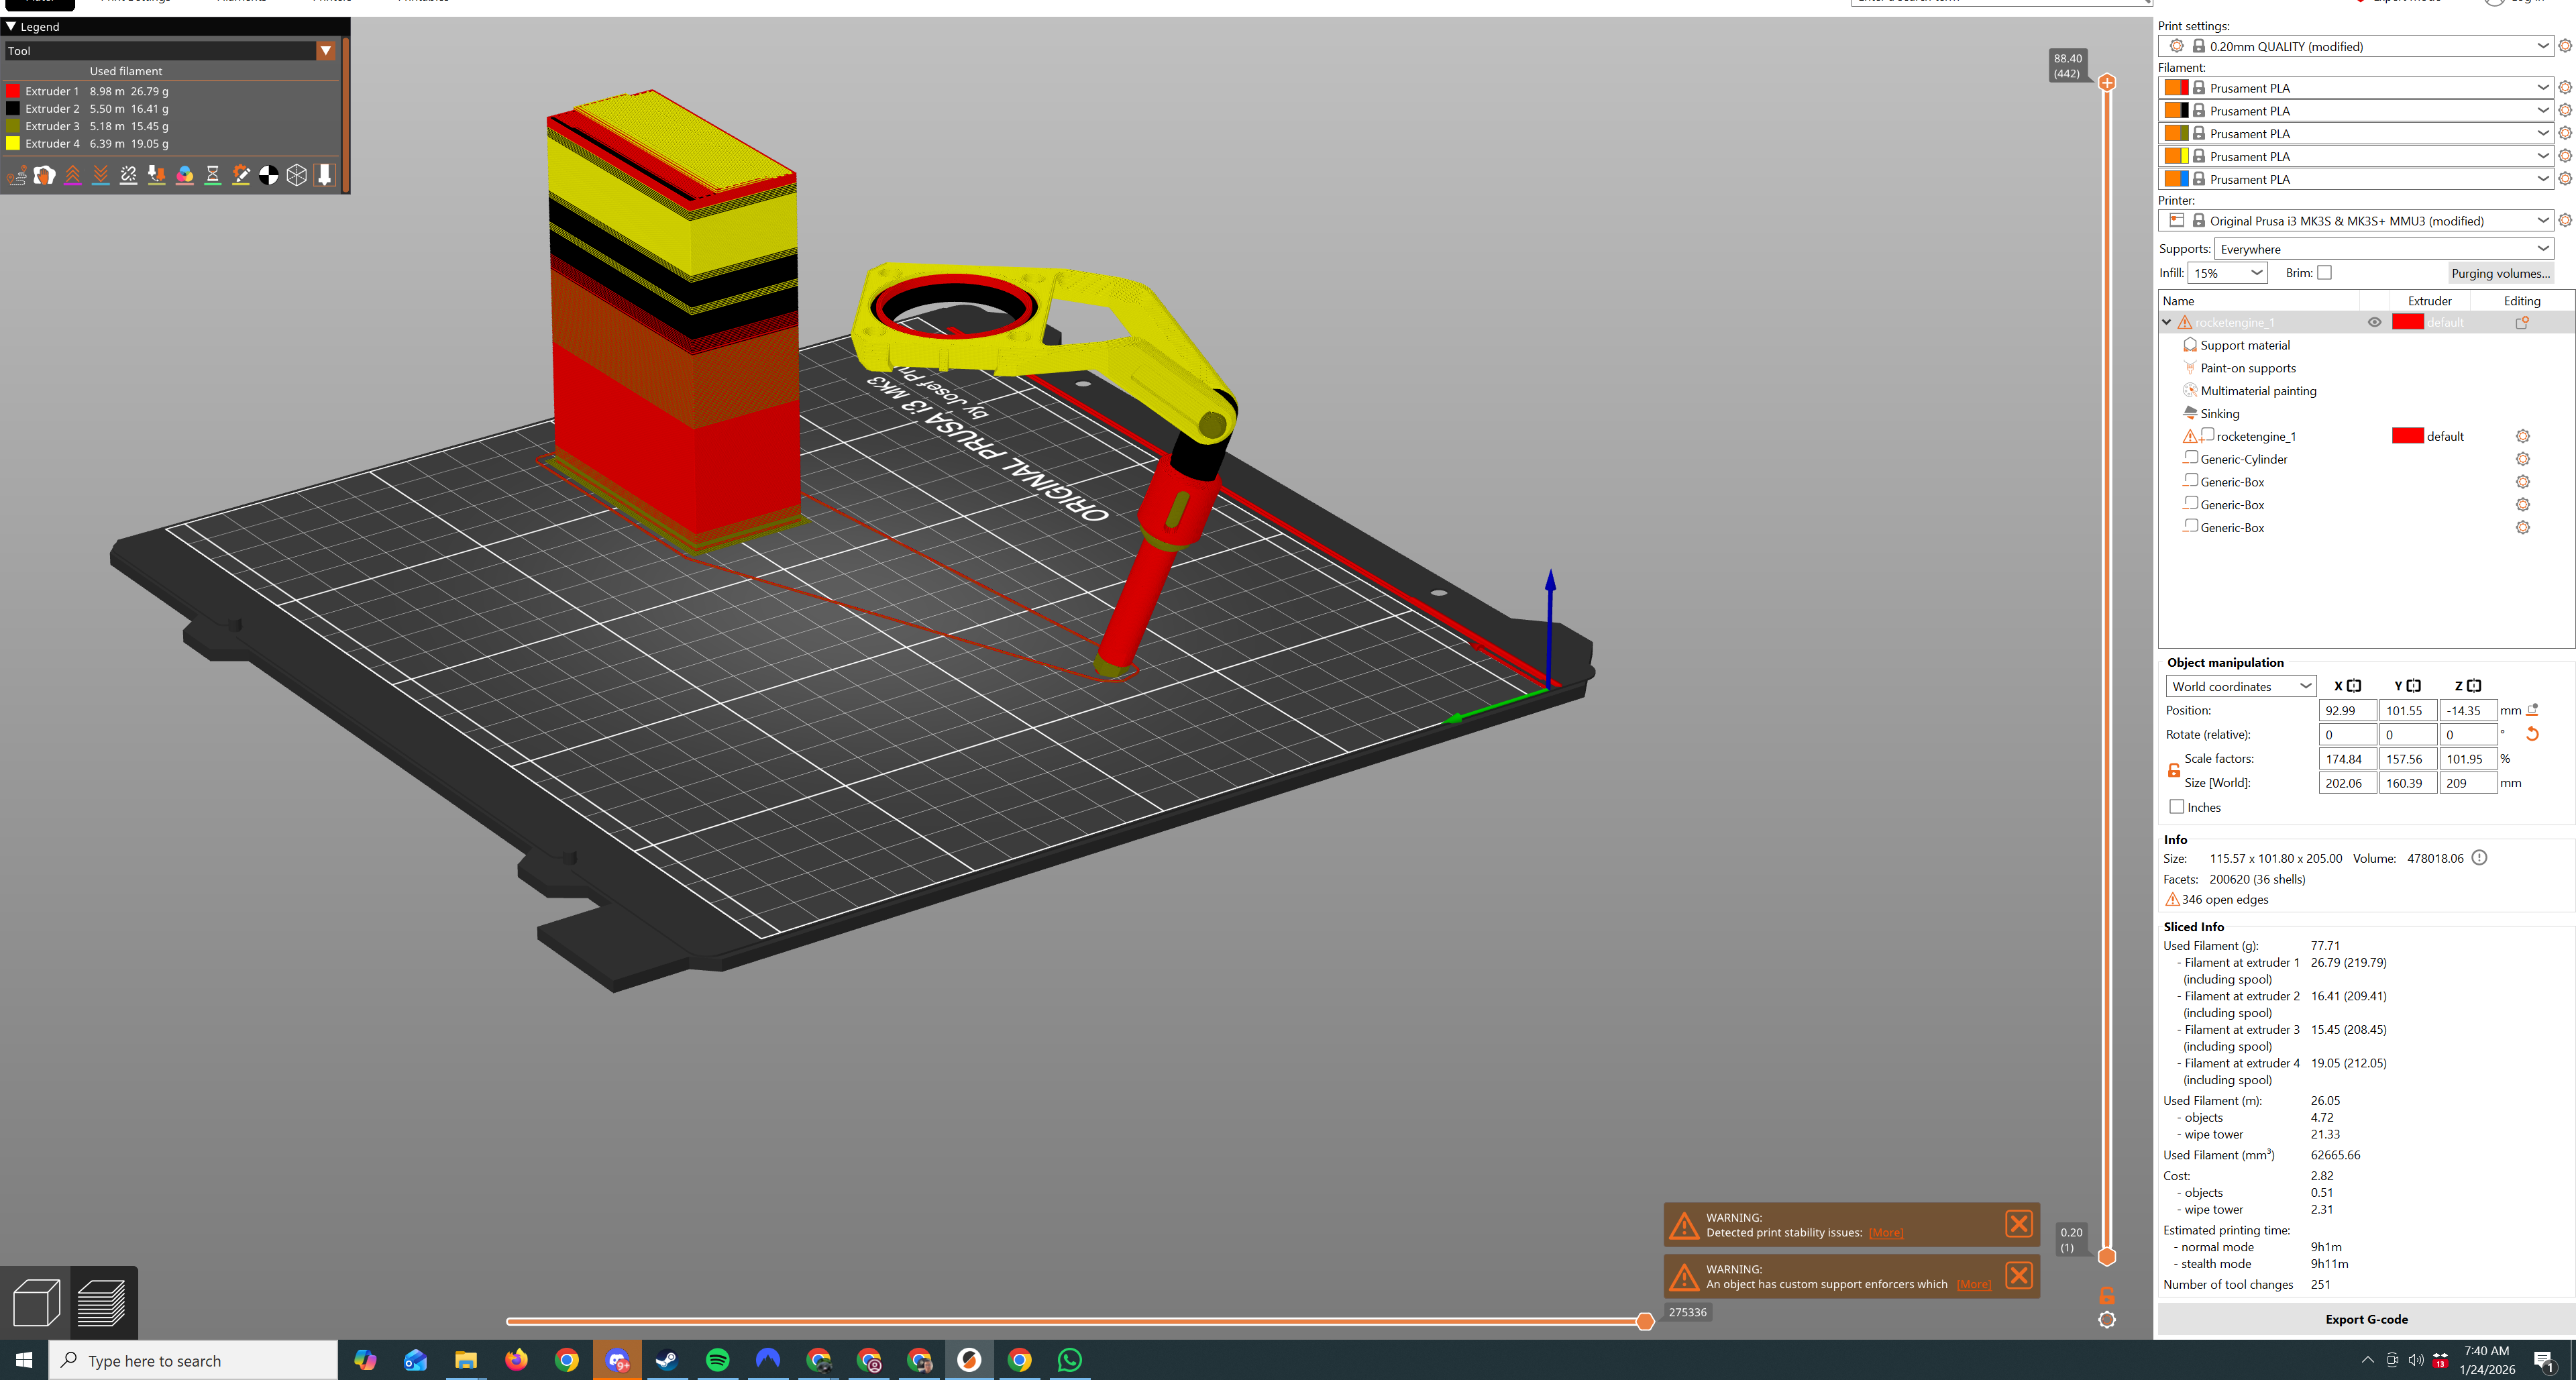Open the Purging volumes button

click(2499, 273)
